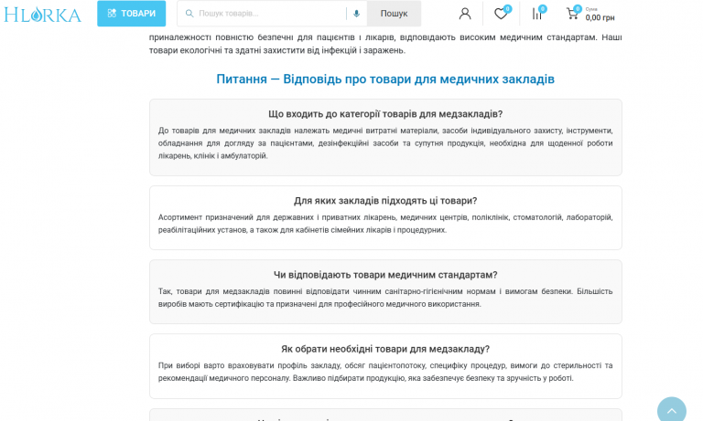Activate voice search microphone icon

click(x=356, y=14)
